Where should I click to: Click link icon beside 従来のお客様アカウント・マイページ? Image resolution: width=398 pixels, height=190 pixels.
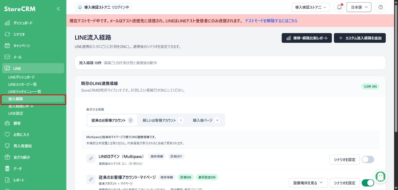(x=91, y=179)
